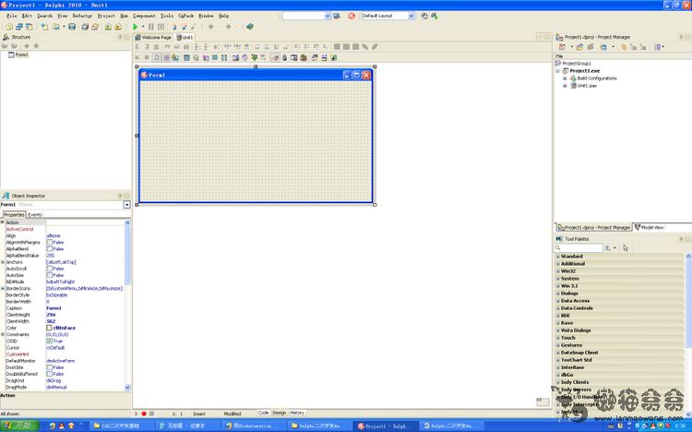Click the Show Grid icon in CnPack toolbar

pos(166,58)
